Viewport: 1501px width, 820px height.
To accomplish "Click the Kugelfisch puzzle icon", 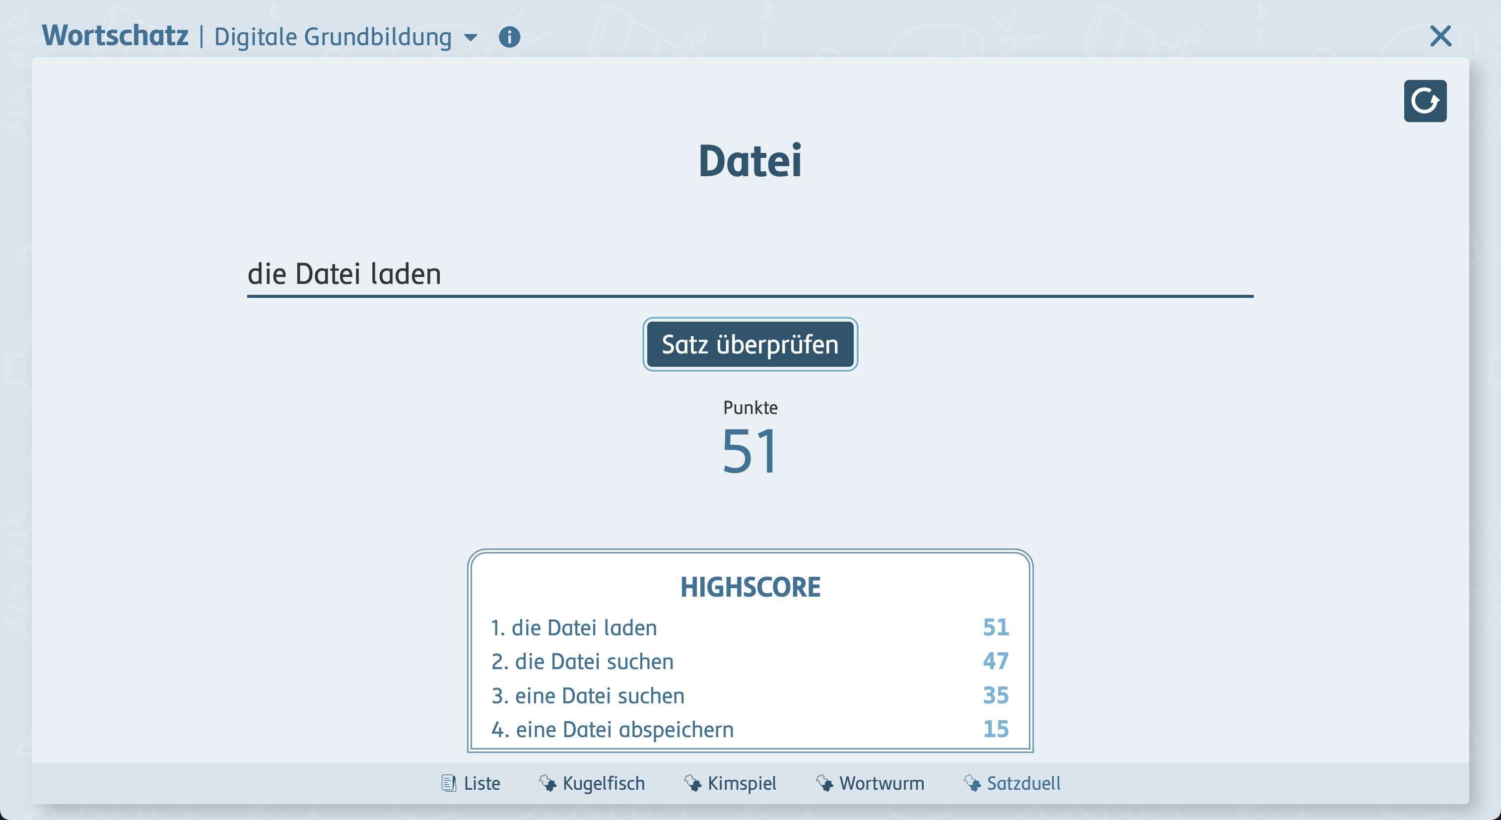I will [x=547, y=783].
